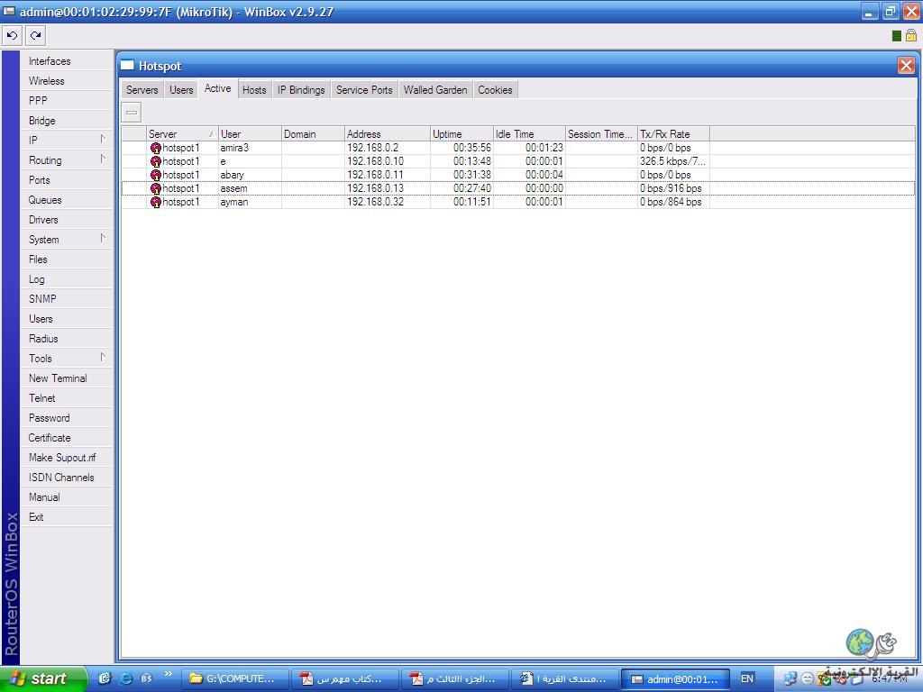Click the padlock icon in top right
The image size is (923, 692).
click(x=911, y=36)
